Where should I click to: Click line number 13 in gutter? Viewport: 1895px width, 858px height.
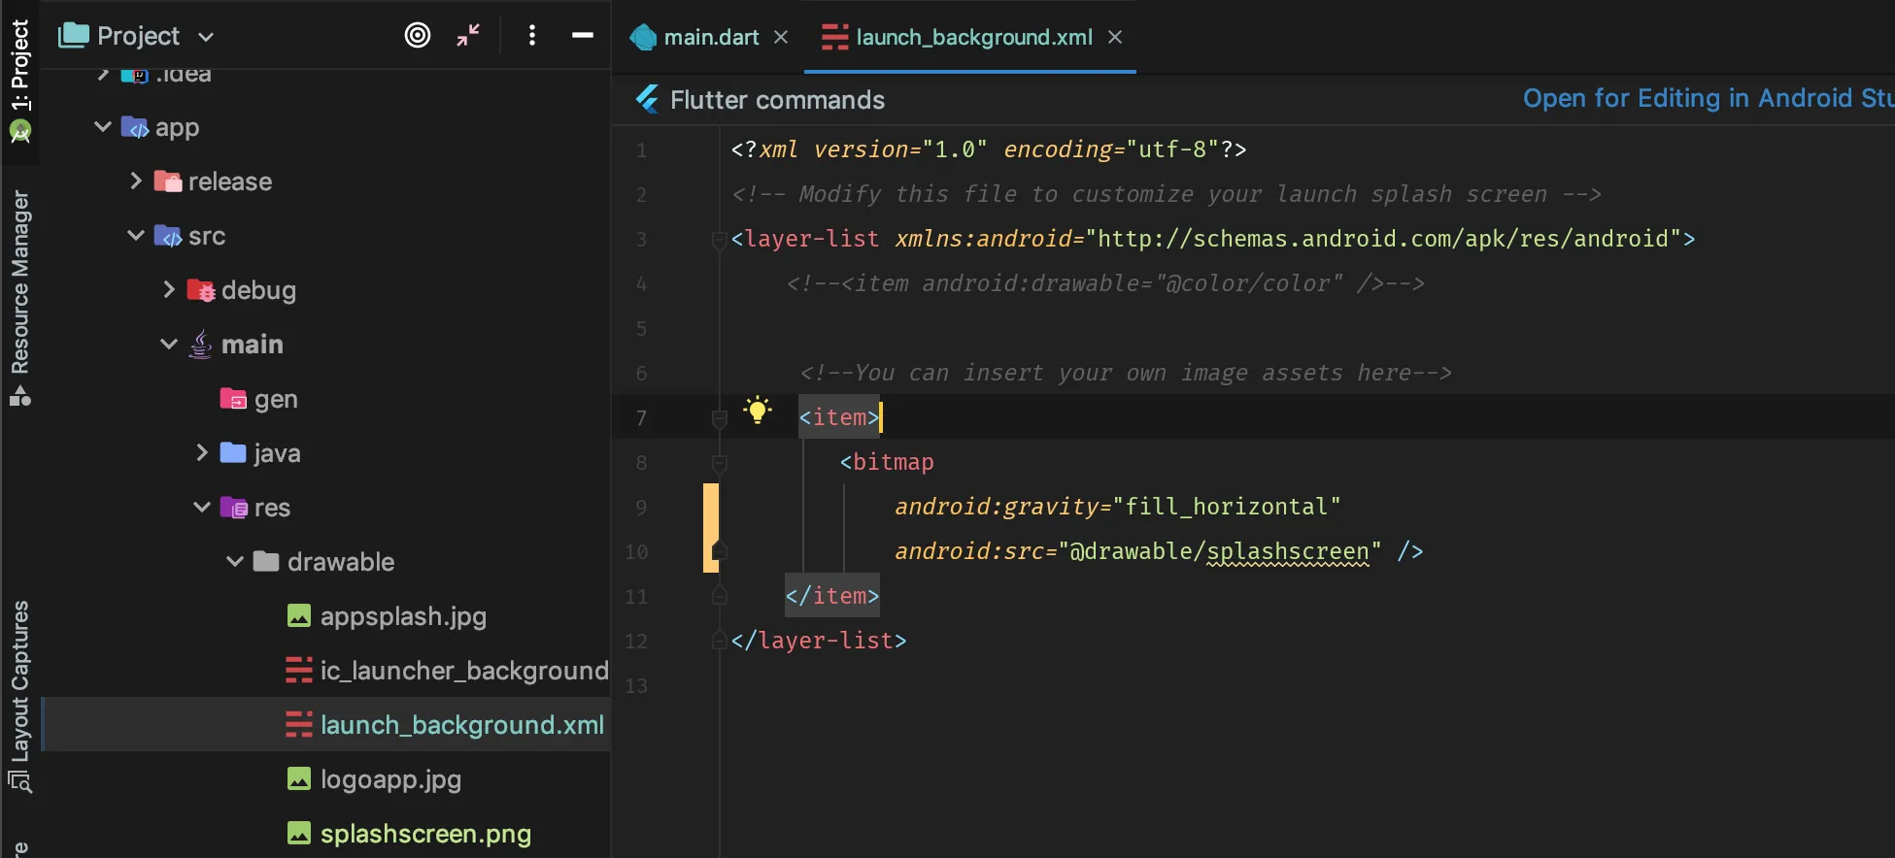(x=636, y=686)
